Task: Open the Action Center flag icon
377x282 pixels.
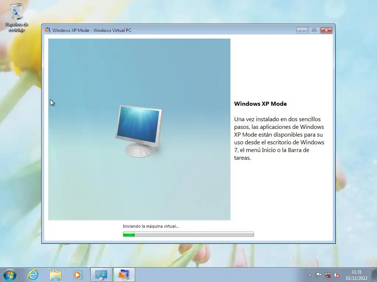Action: [x=318, y=275]
